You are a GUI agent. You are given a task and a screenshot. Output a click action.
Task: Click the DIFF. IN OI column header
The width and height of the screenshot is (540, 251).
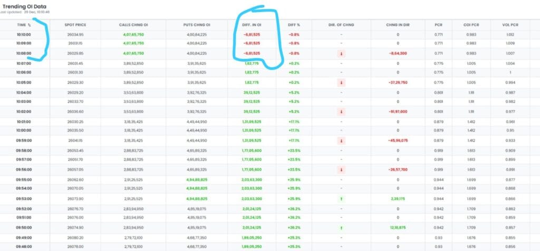tap(251, 25)
